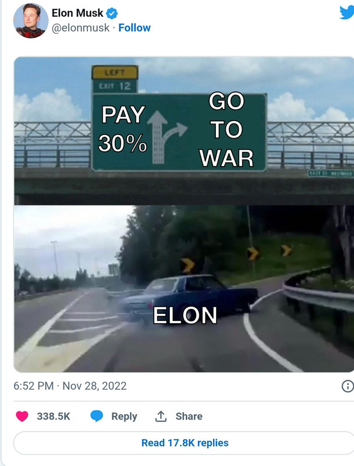Click the GO TO WAR sign text
The height and width of the screenshot is (466, 354).
[226, 129]
